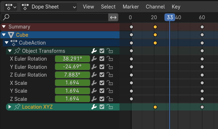The width and height of the screenshot is (218, 129).
Task: Select CubeAction keyframe at frame 60
Action: (x=202, y=43)
